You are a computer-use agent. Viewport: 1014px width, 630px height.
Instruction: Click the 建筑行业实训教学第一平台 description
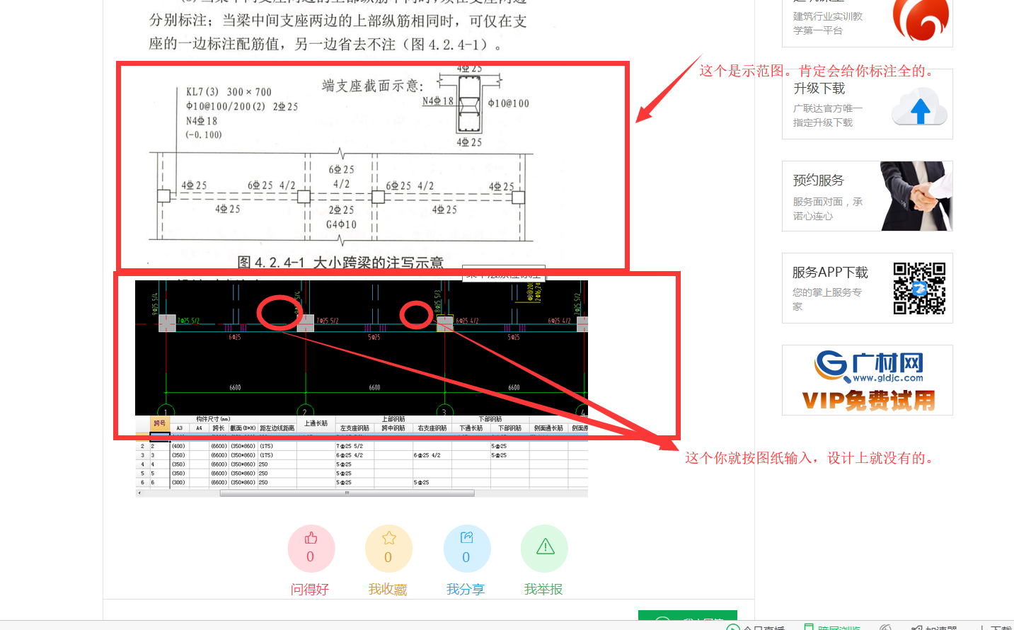828,23
